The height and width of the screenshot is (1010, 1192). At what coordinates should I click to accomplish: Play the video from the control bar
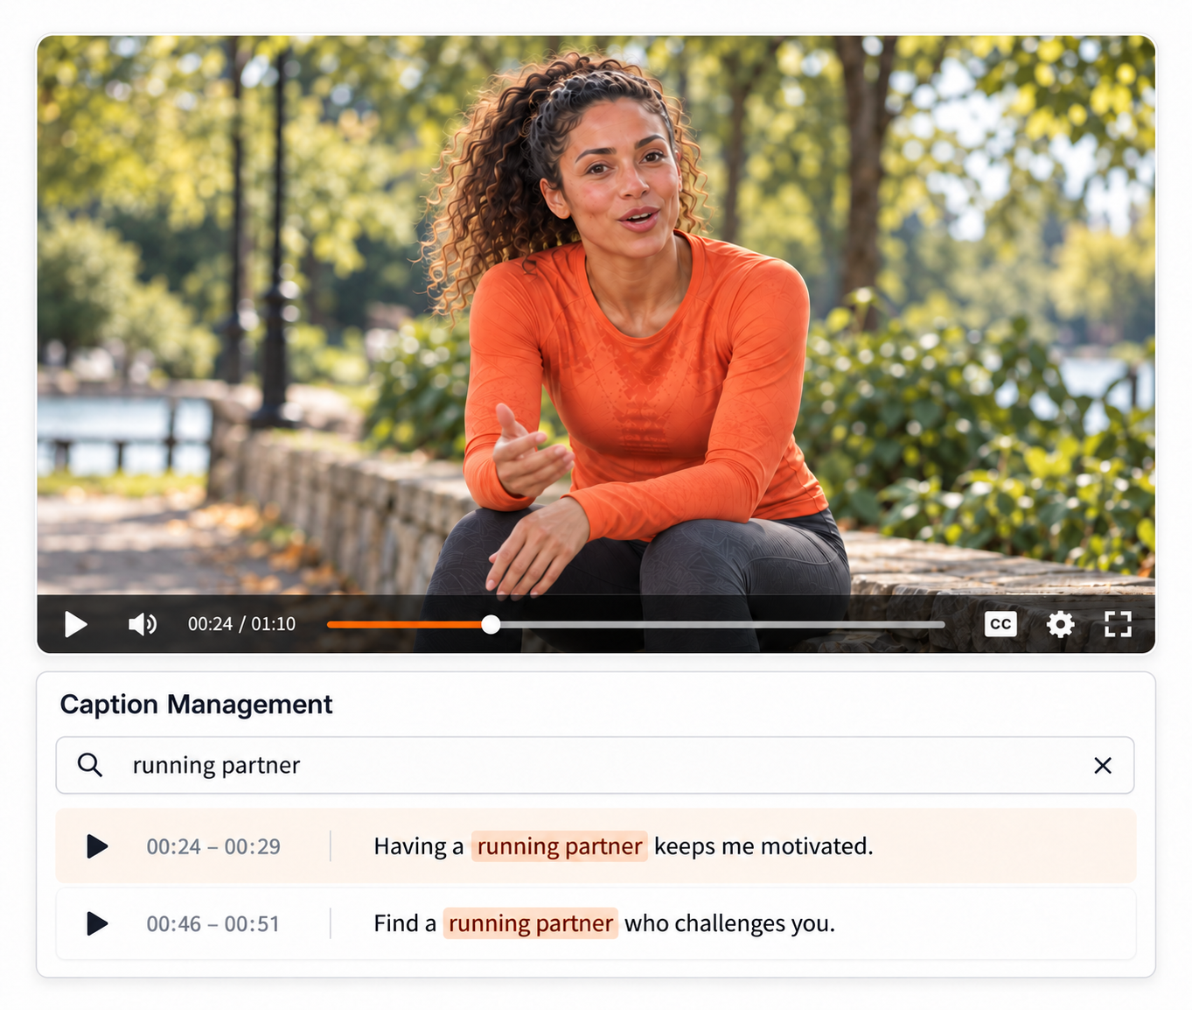(76, 624)
